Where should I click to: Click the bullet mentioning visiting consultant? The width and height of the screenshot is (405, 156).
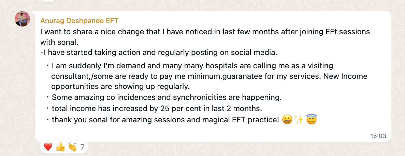click(192, 65)
